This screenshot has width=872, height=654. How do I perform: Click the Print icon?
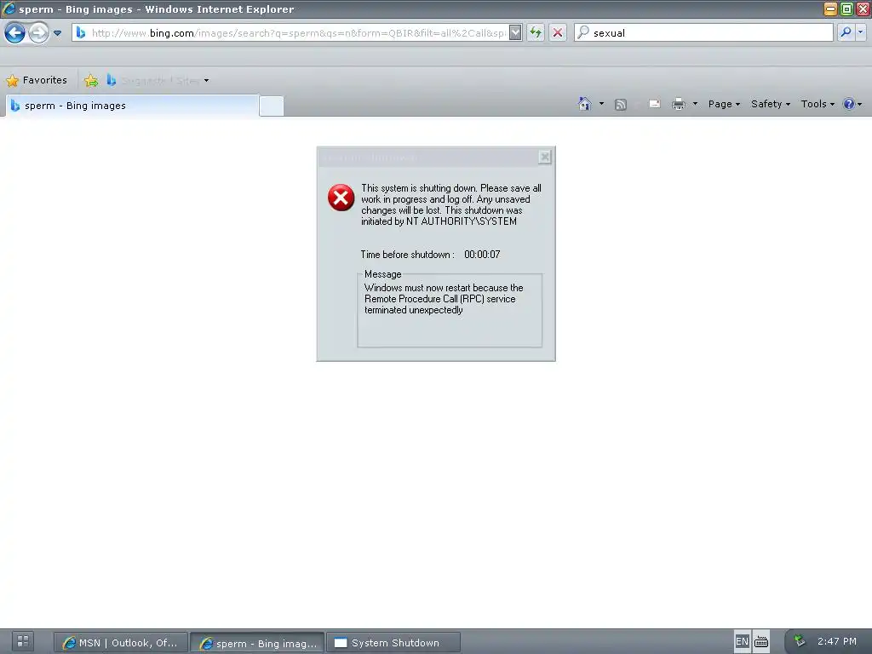click(679, 104)
